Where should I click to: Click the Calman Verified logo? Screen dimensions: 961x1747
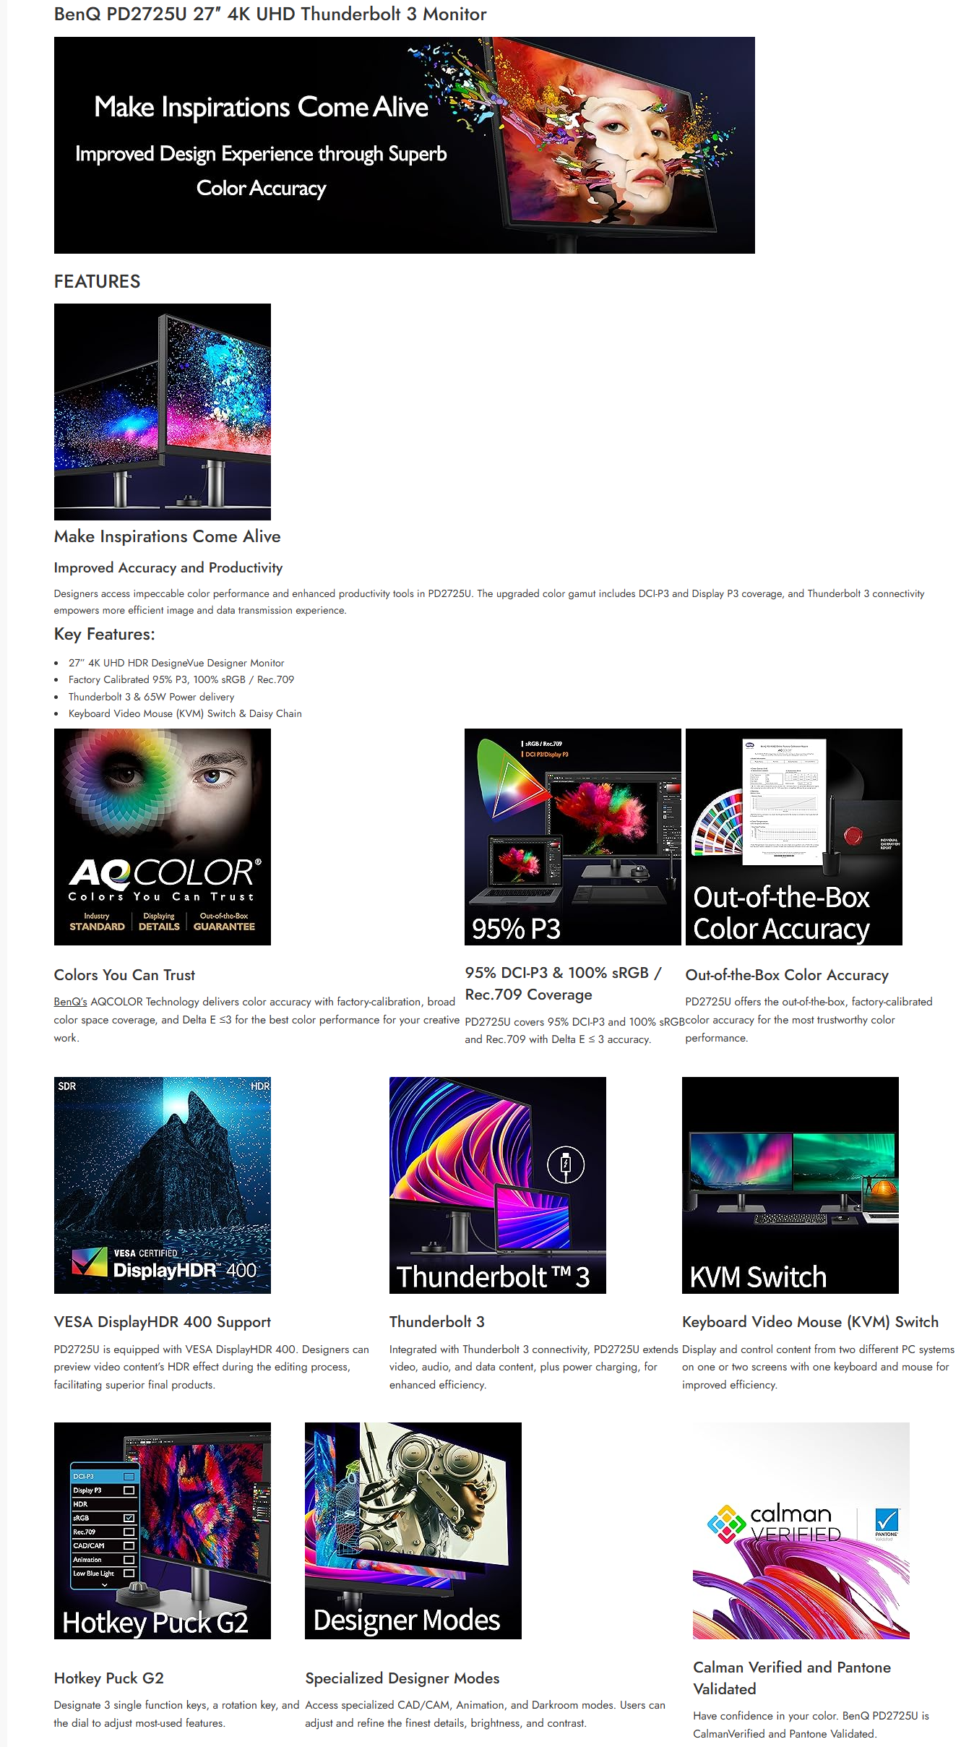[x=775, y=1523]
